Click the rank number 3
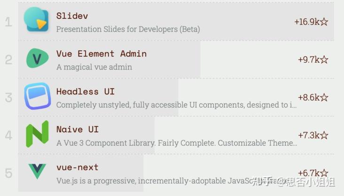Image resolution: width=344 pixels, height=196 pixels. (8, 97)
